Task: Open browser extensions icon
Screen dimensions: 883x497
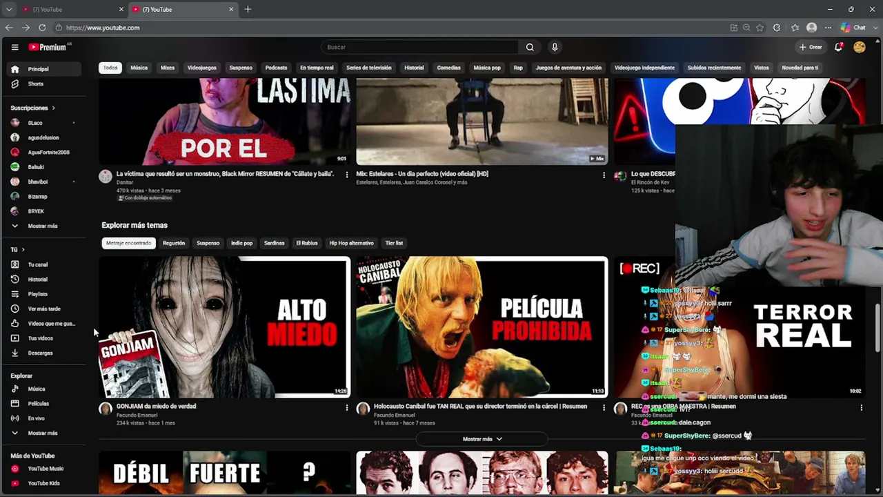Action: (x=777, y=28)
